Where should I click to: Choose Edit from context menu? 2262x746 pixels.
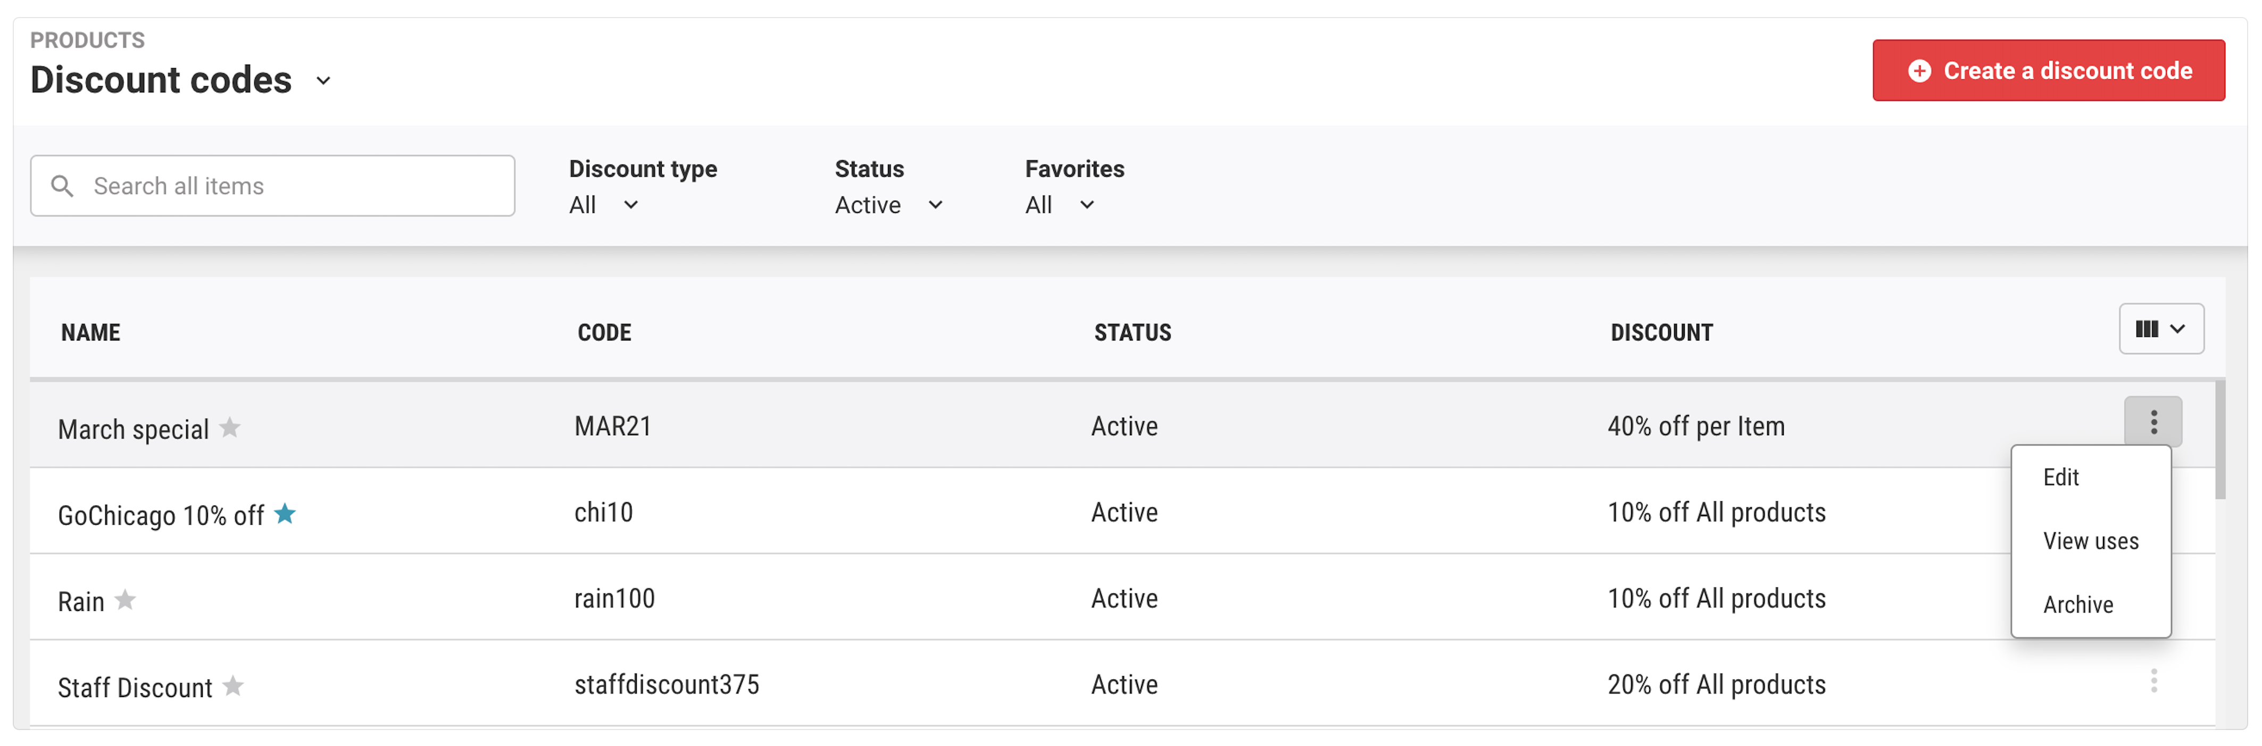point(2061,477)
